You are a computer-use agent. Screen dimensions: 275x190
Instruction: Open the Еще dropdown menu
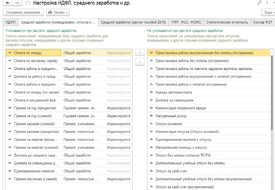click(x=269, y=13)
